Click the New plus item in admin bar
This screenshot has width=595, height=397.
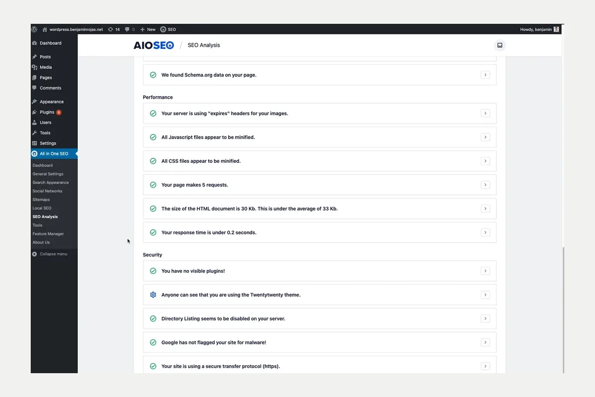tap(148, 29)
